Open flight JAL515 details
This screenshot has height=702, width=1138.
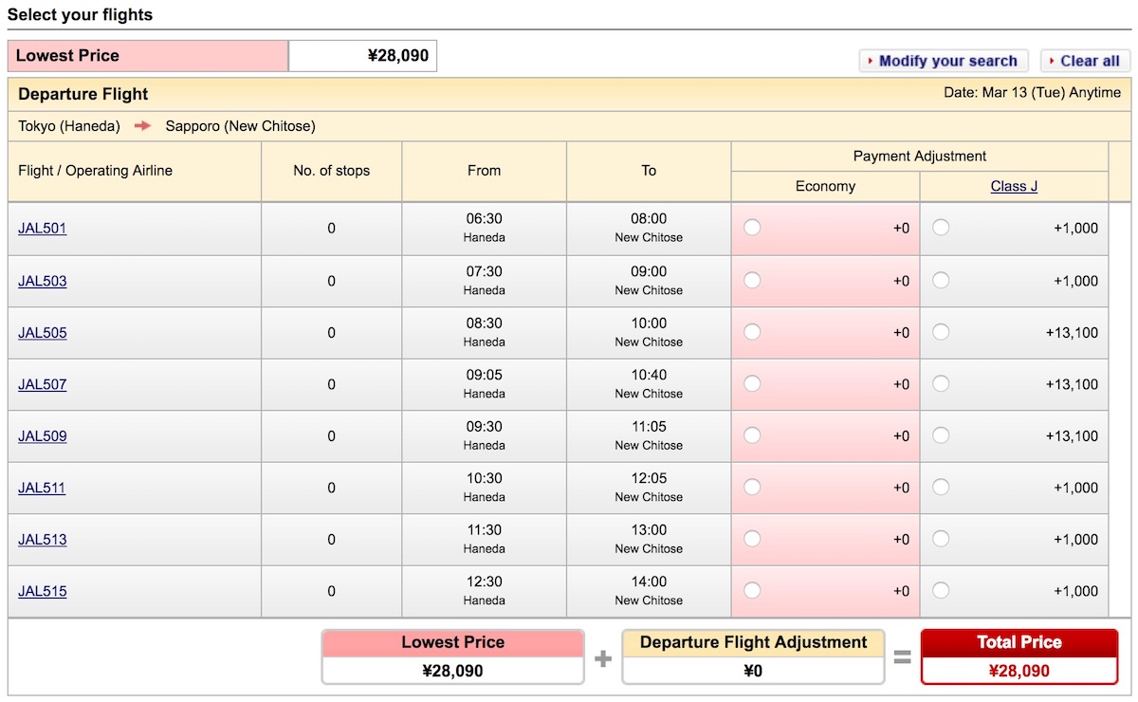point(43,592)
